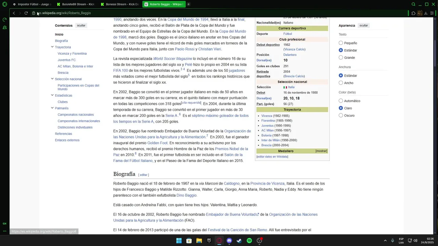Open the Dino Baggio link
Screen dimensions: 438x246
tap(186, 195)
